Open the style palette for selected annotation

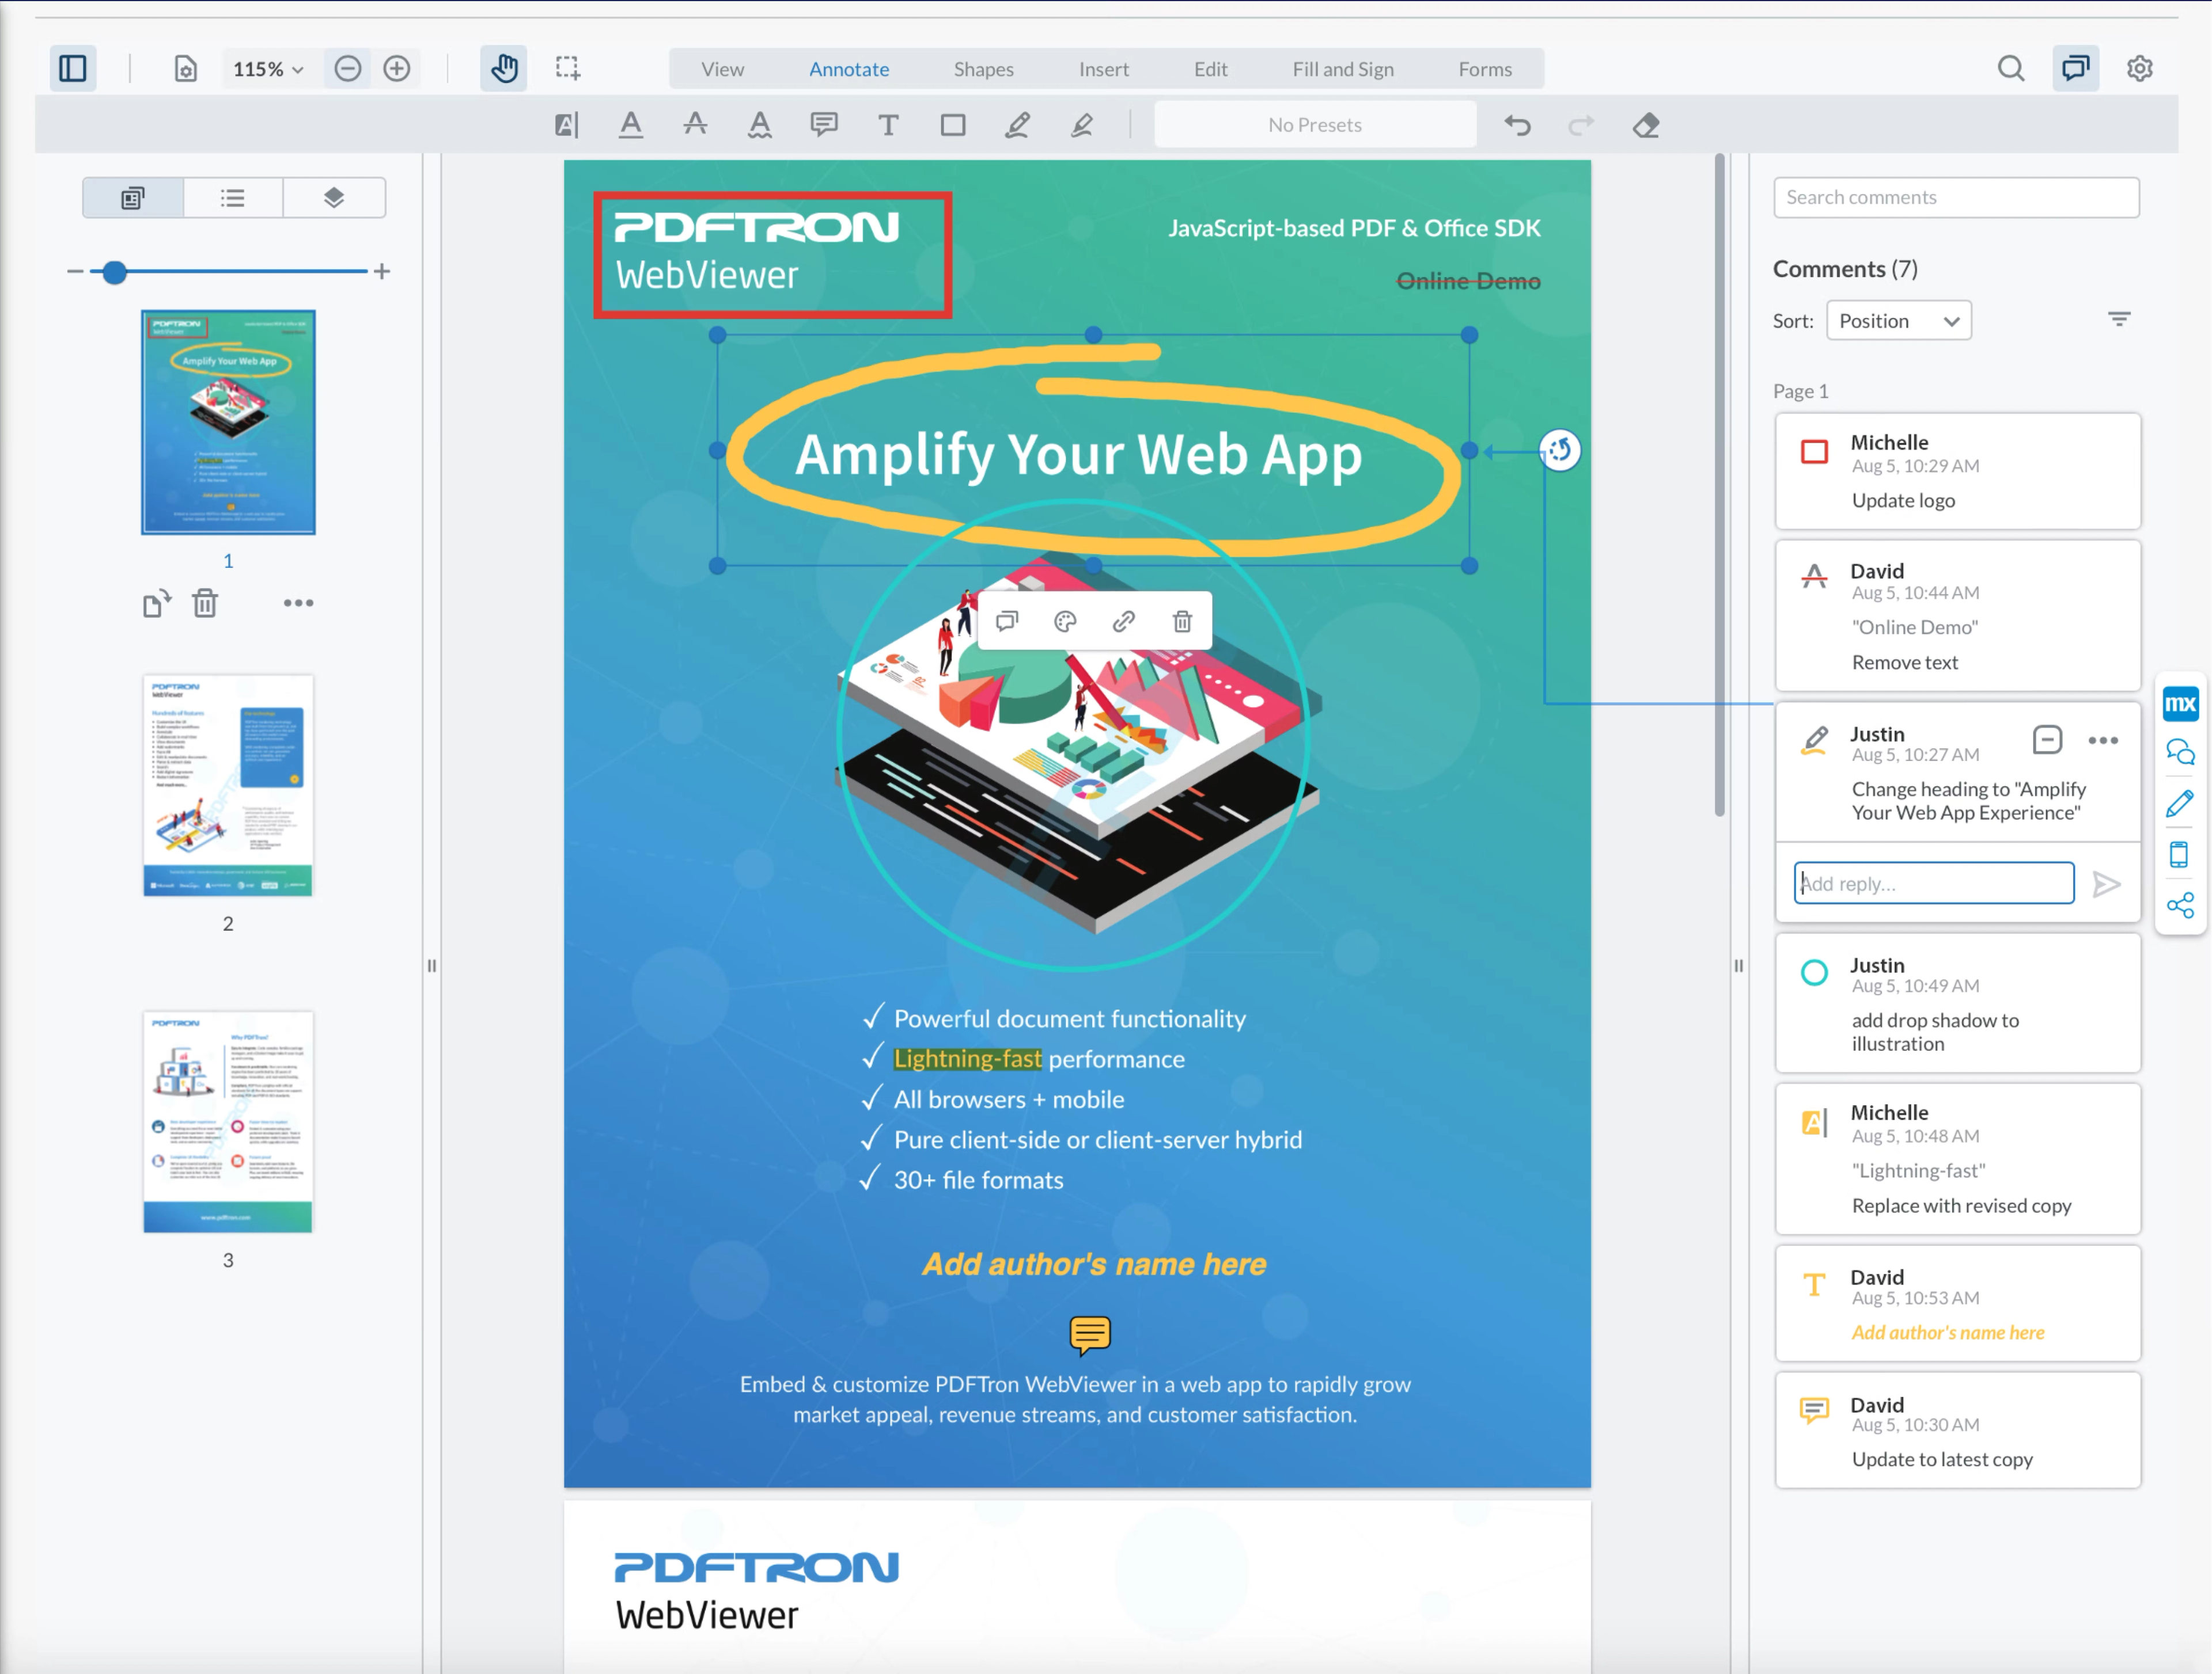click(x=1065, y=622)
